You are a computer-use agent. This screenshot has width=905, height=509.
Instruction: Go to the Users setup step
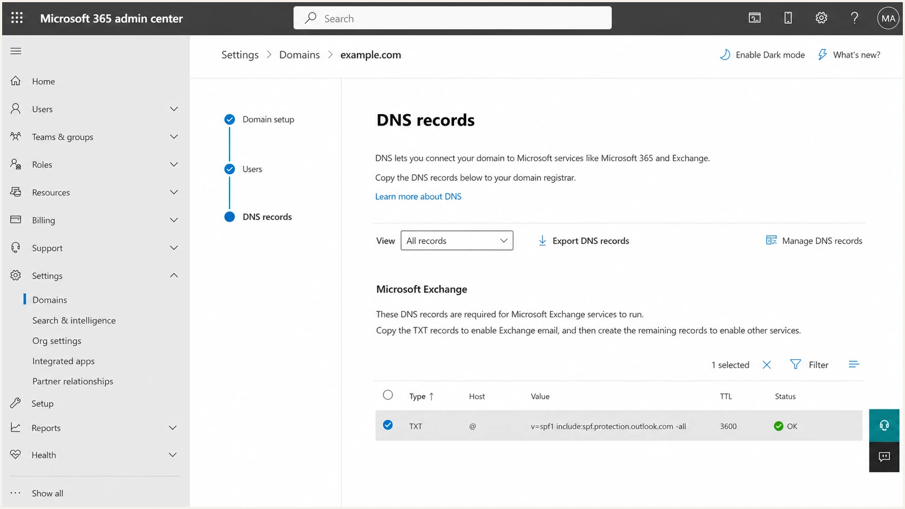point(252,169)
